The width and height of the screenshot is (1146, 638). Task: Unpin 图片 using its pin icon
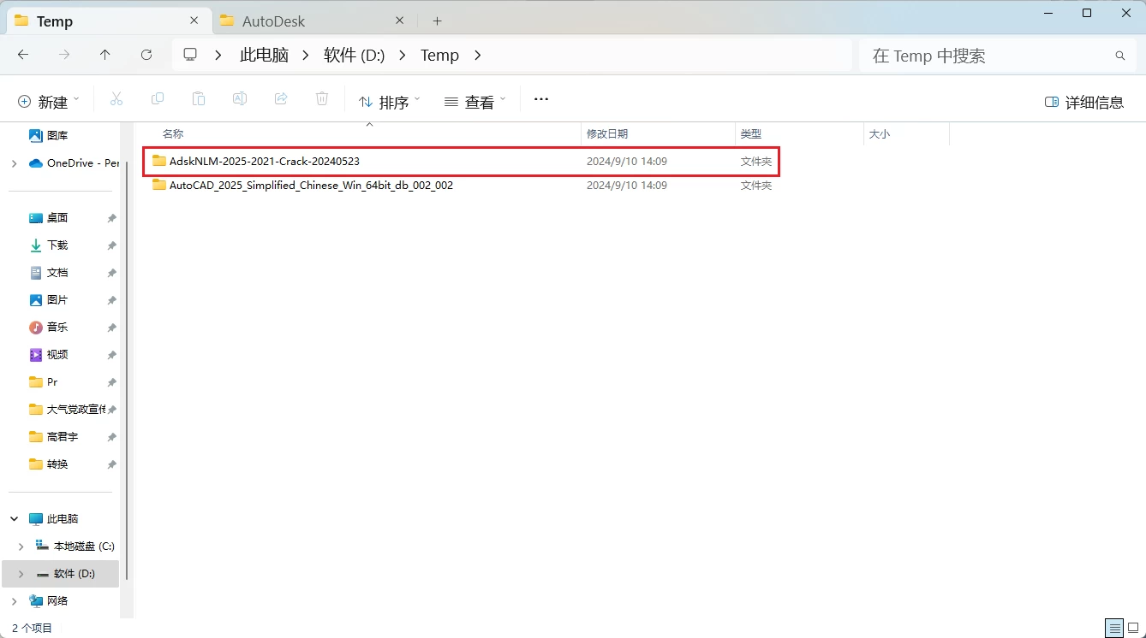[111, 300]
